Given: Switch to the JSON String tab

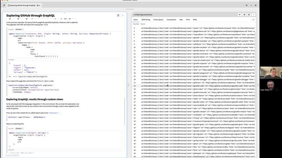Looking at the screenshot, I should pyautogui.click(x=146, y=20).
